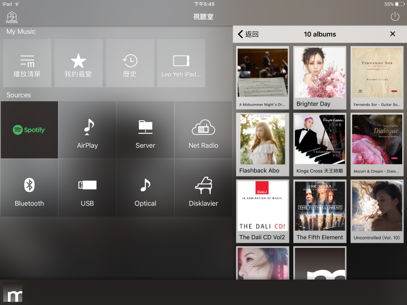Close the 10 albums panel

[393, 34]
